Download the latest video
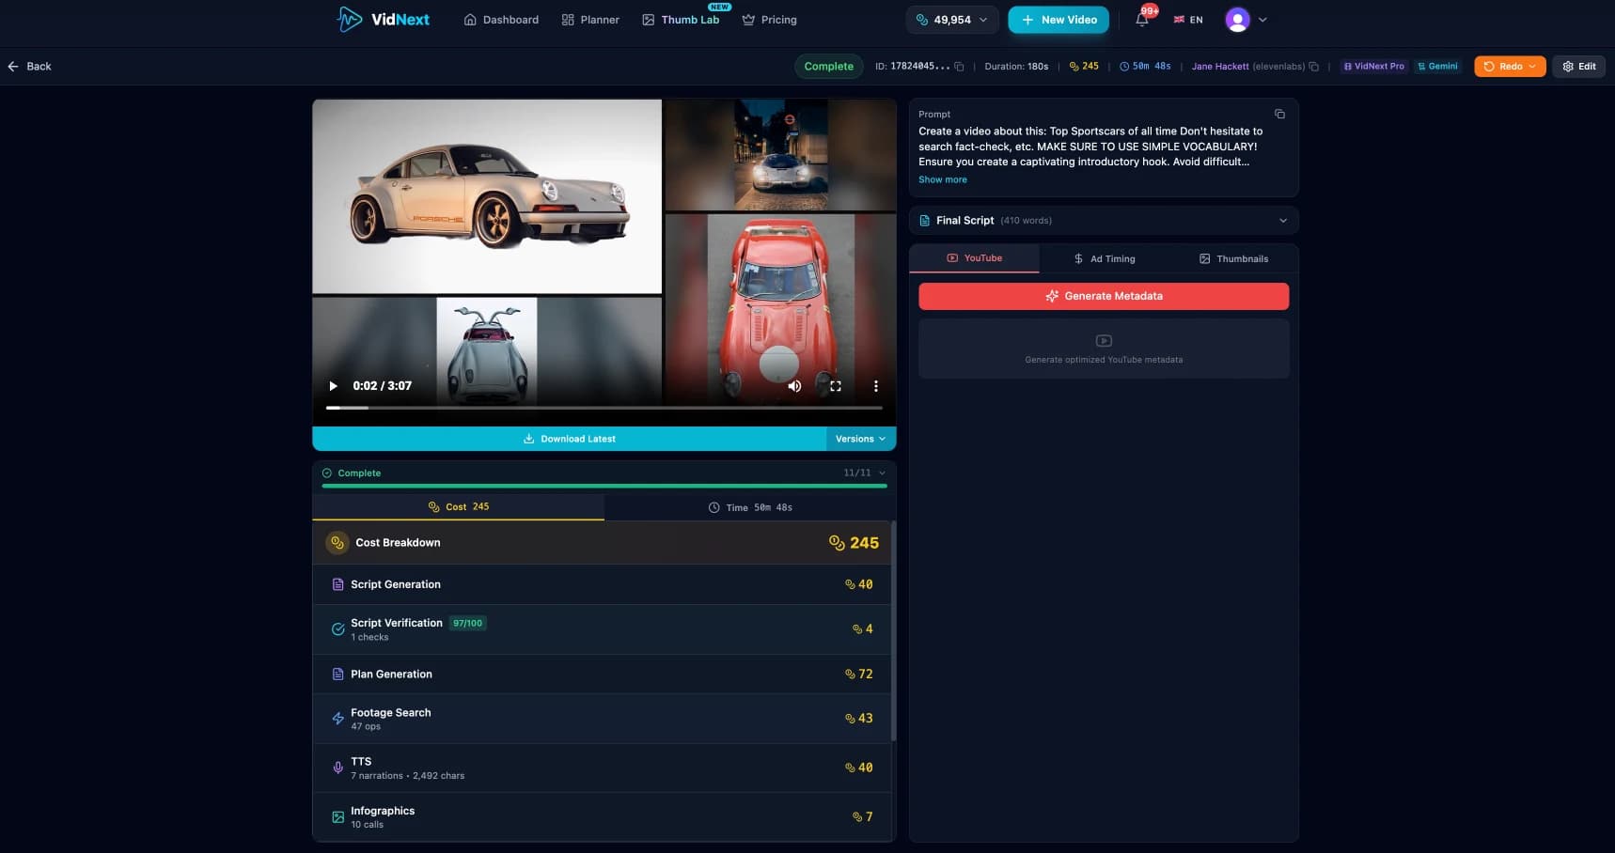The image size is (1615, 853). pos(569,439)
